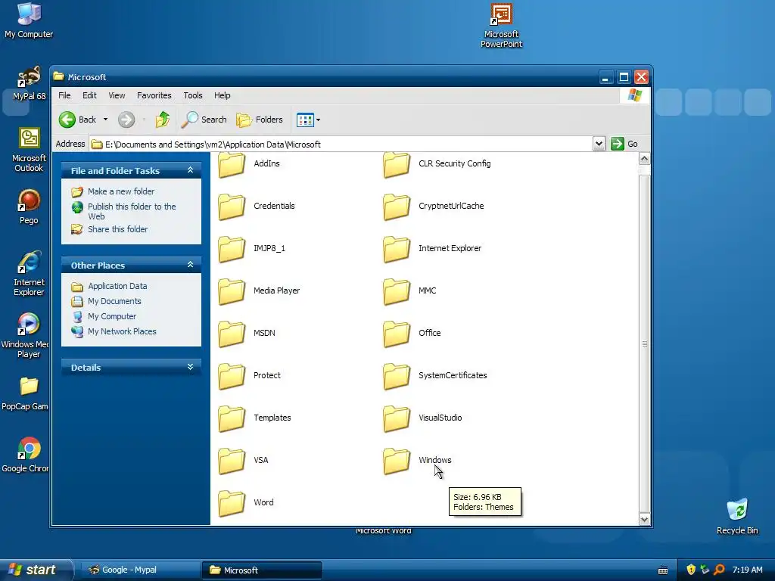
Task: Click the Microsoft PowerPoint desktop shortcut
Action: [x=501, y=26]
